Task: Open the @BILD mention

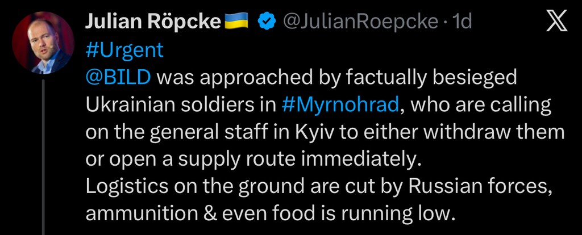Action: [x=118, y=77]
